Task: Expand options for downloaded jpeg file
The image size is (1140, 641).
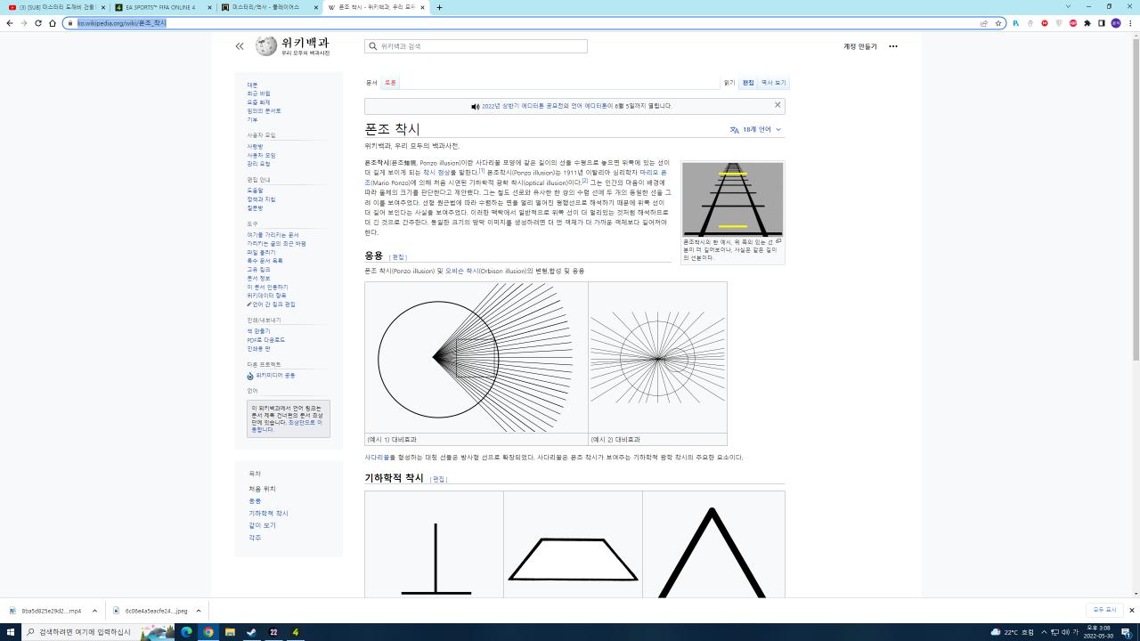Action: [199, 611]
